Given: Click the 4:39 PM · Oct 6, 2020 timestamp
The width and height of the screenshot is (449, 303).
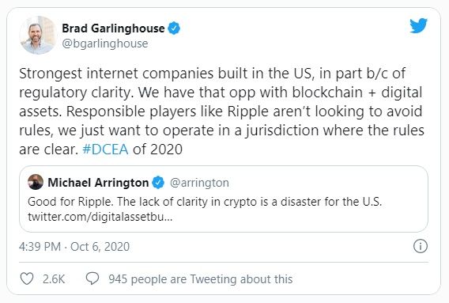Looking at the screenshot, I should point(74,247).
